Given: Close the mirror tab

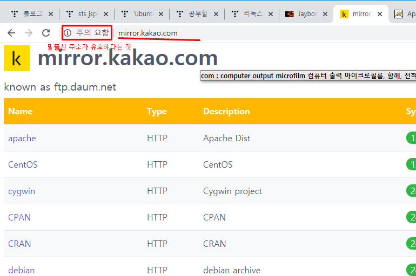Looking at the screenshot, I should [380, 14].
